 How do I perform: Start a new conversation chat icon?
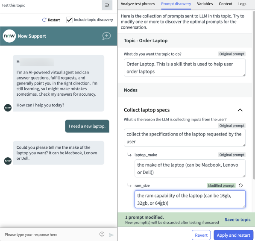click(106, 36)
